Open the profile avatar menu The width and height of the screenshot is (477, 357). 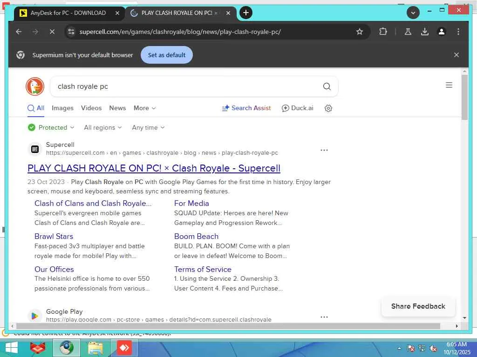[x=442, y=32]
